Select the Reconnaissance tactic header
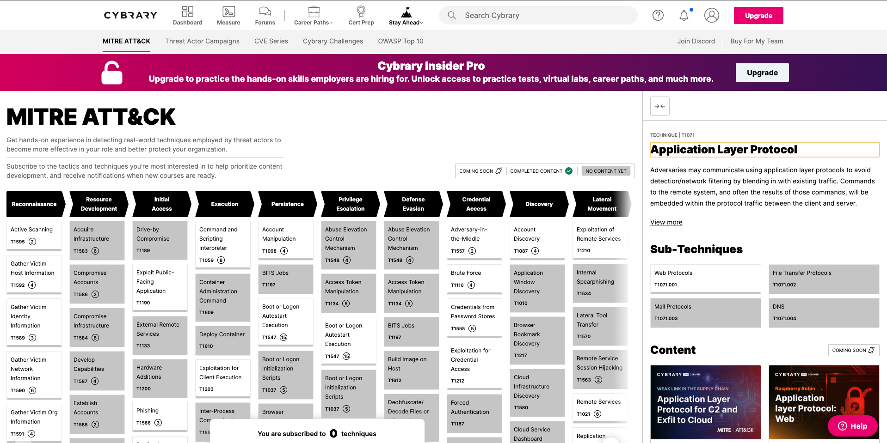 pos(35,204)
